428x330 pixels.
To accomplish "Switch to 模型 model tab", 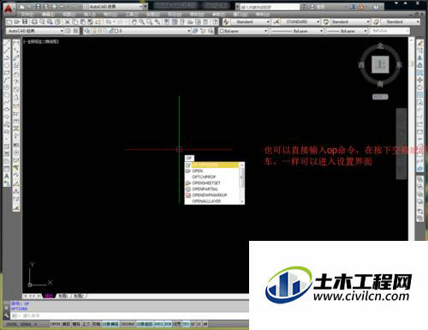I will pos(50,296).
